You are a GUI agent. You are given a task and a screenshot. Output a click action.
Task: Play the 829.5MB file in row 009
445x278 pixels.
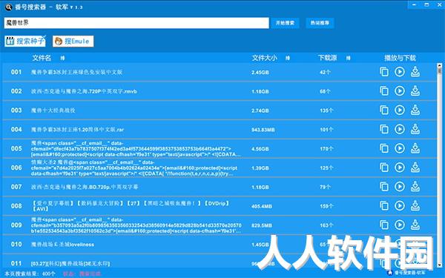[x=400, y=225]
